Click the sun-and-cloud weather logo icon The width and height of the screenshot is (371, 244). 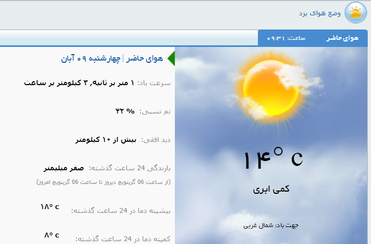click(x=356, y=13)
